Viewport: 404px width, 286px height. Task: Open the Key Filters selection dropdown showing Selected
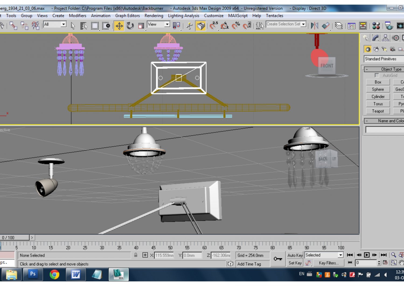[340, 255]
